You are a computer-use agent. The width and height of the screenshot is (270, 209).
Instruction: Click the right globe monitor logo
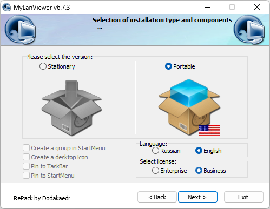(249, 30)
